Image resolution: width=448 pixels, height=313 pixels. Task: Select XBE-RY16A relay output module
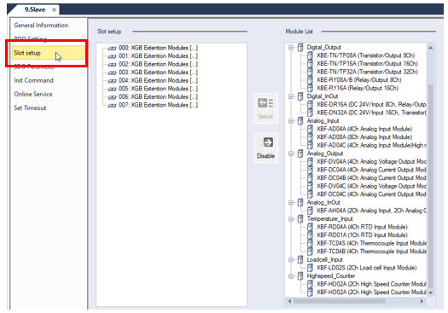tap(358, 88)
